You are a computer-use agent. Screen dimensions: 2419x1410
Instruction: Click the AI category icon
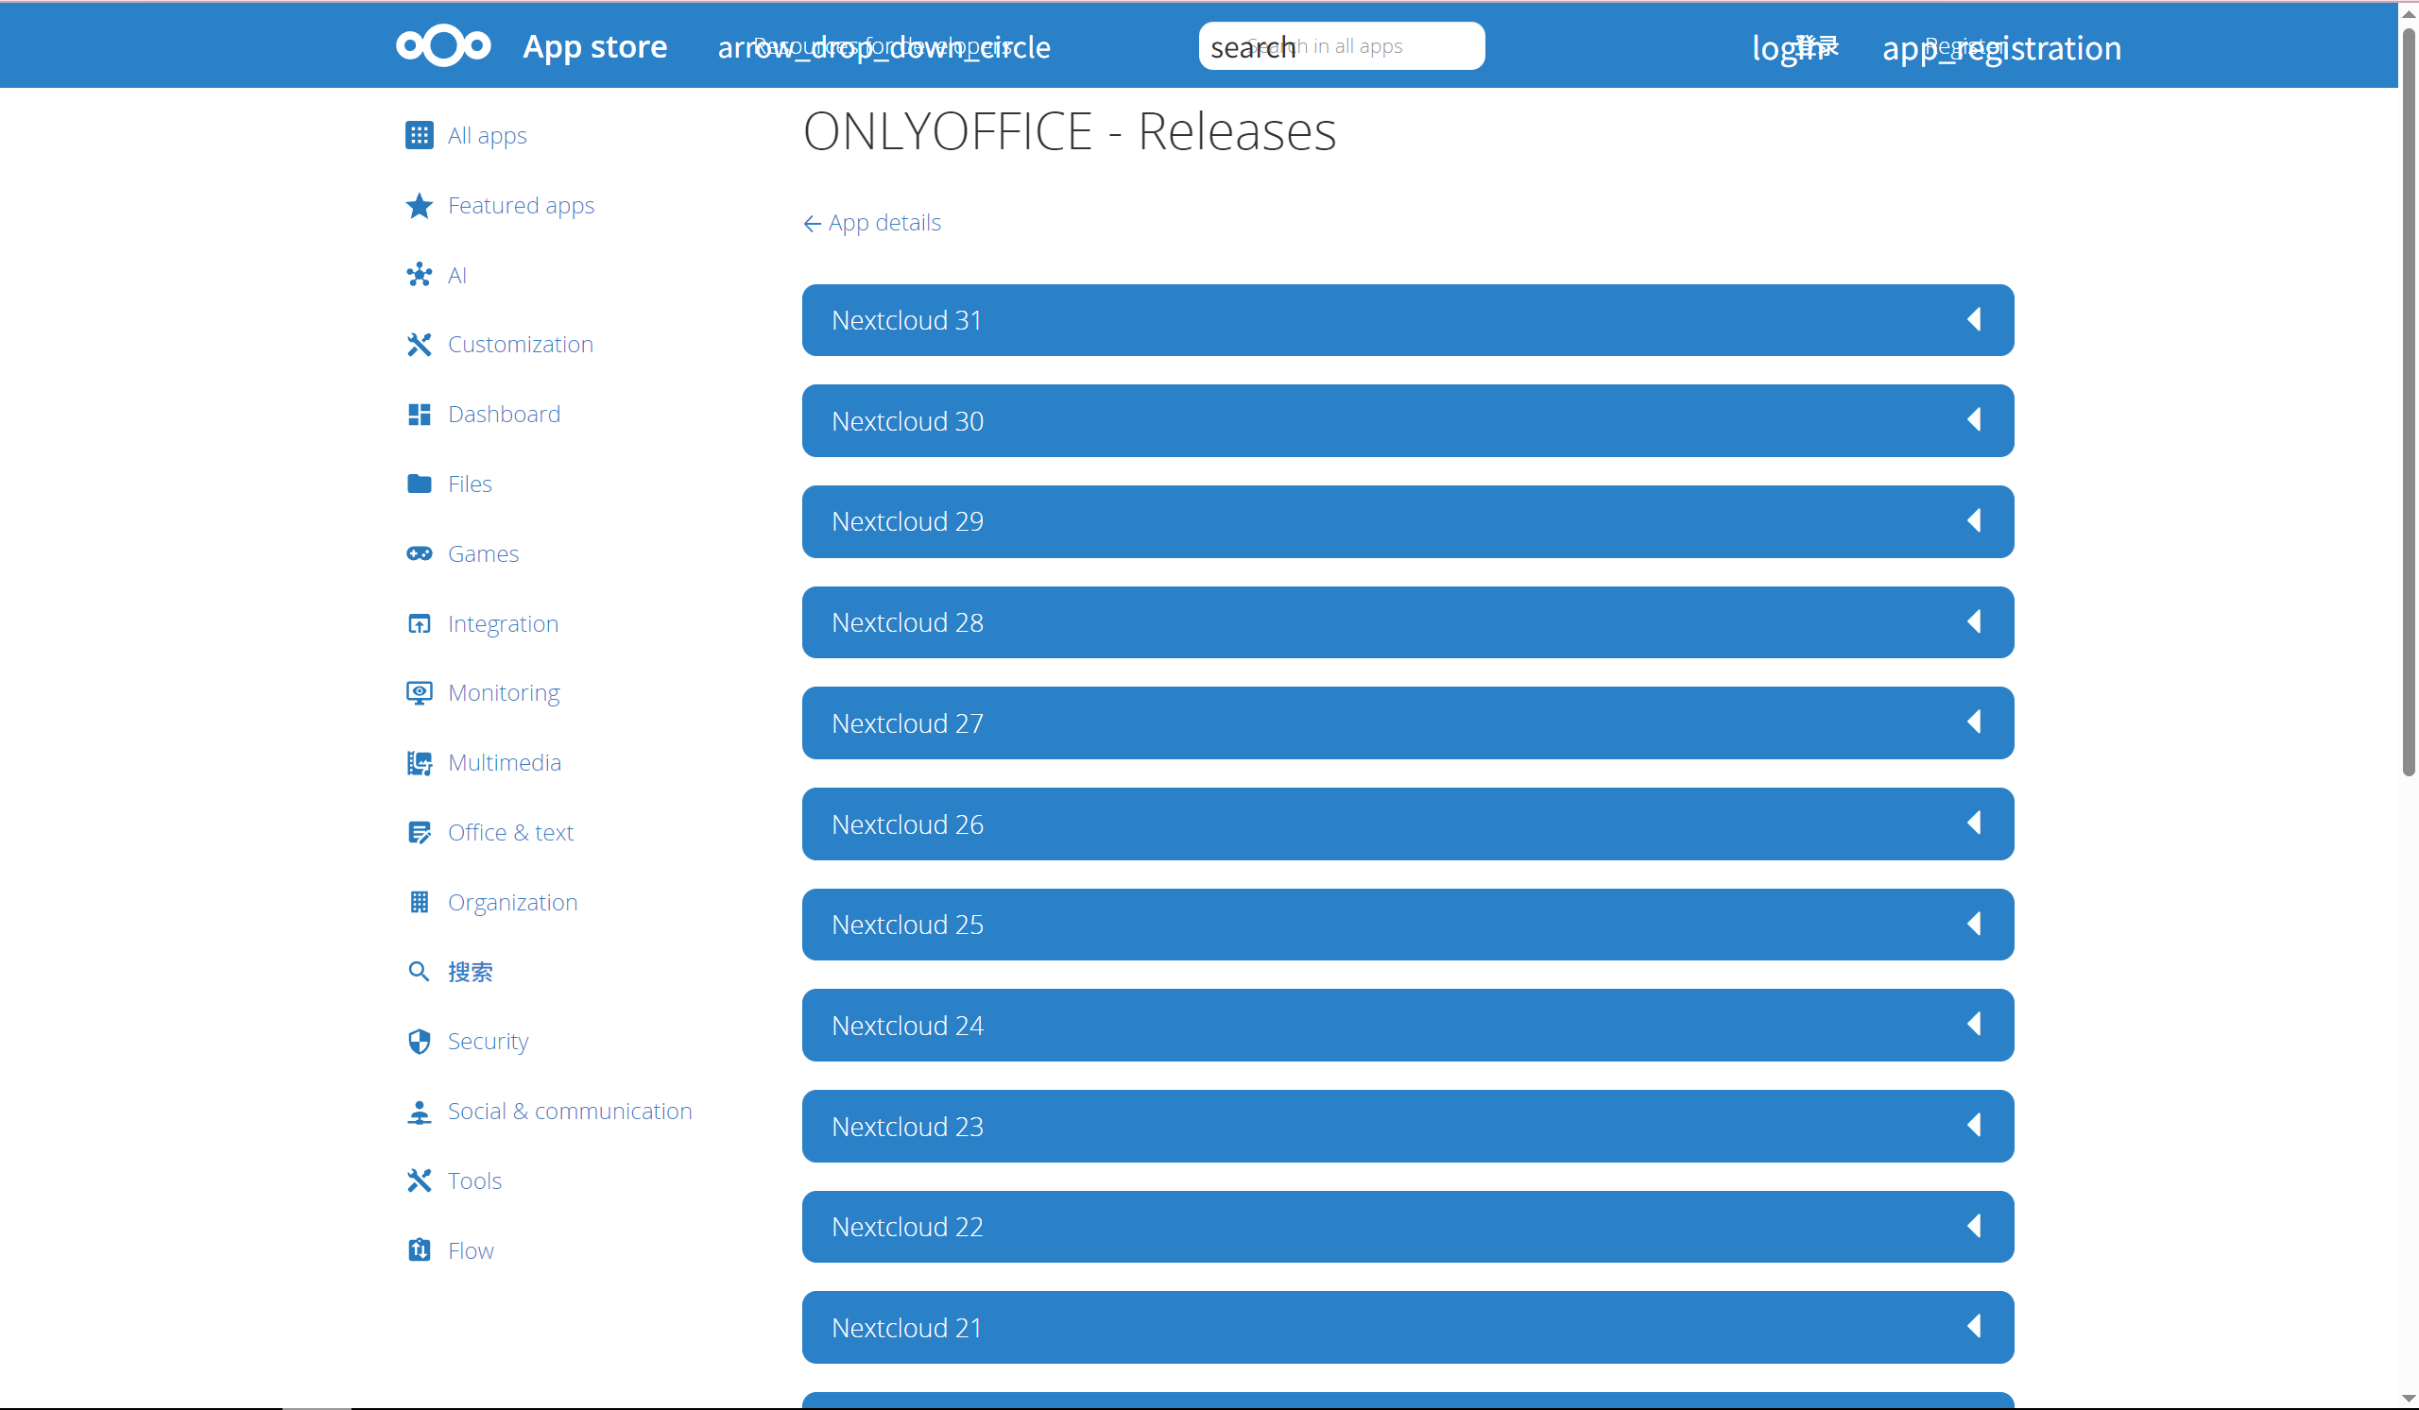(419, 275)
